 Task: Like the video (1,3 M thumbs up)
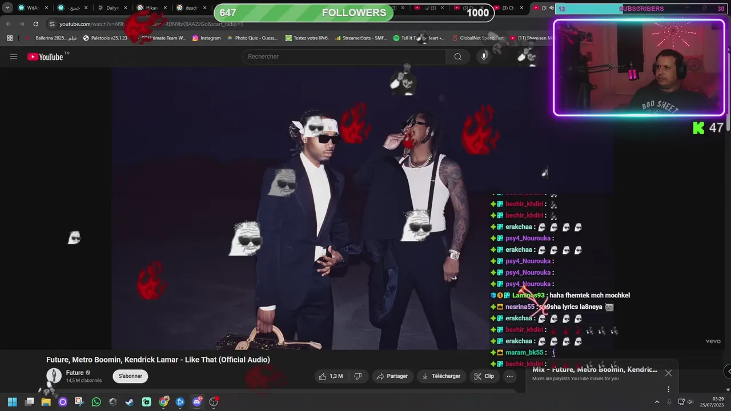coord(331,376)
